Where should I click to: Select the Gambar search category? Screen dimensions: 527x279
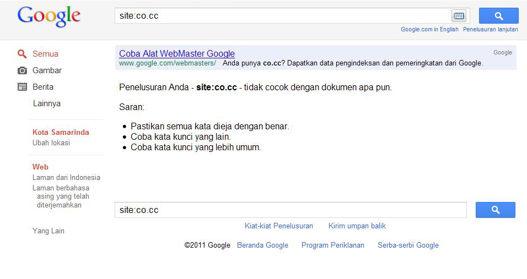[x=47, y=70]
